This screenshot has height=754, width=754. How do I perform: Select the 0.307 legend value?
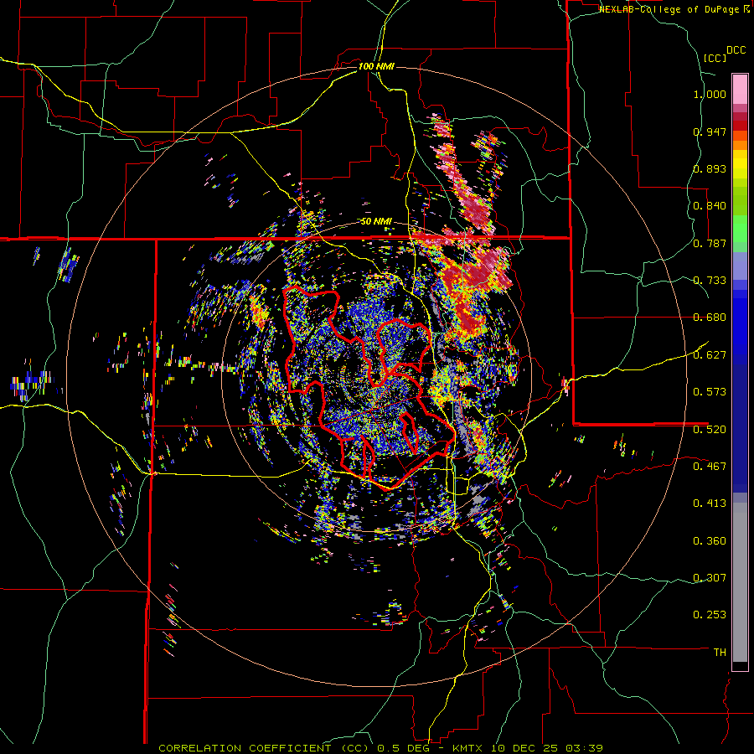pyautogui.click(x=710, y=578)
